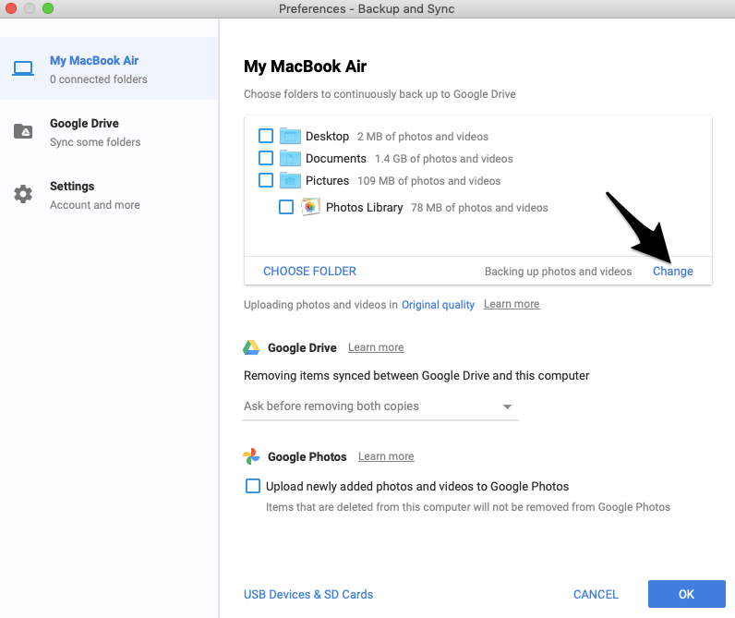This screenshot has width=735, height=618.
Task: Click the Google Photos pinwheel logo
Action: pyautogui.click(x=251, y=456)
